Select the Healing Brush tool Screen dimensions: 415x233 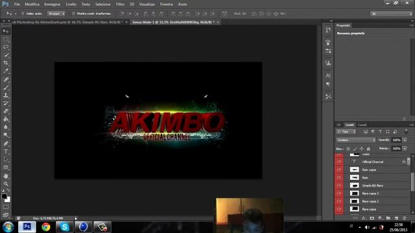tap(6, 79)
